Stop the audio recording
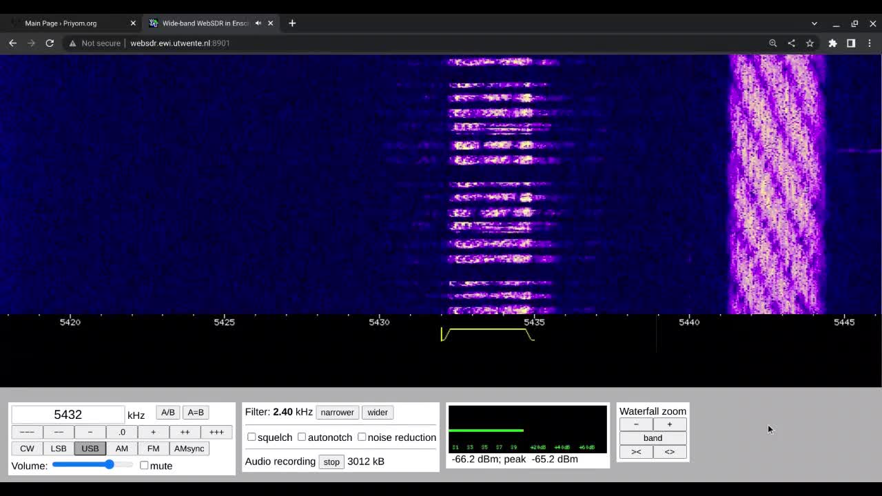Screen dimensions: 882x496 point(331,462)
